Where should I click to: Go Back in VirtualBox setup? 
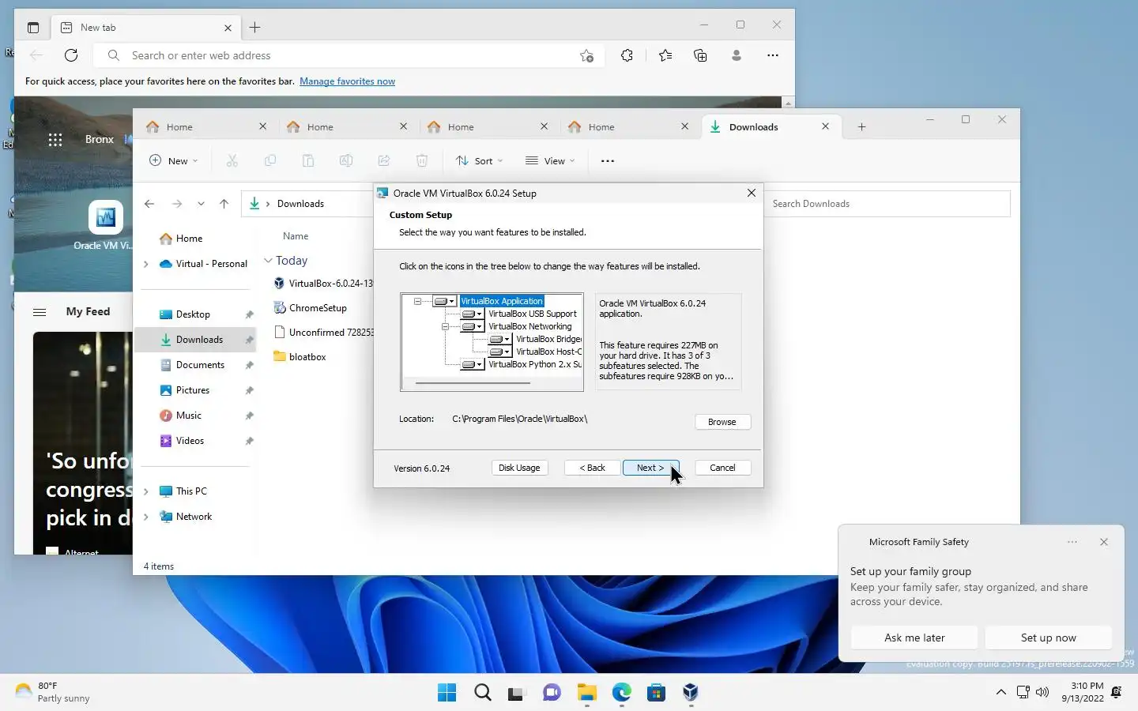pyautogui.click(x=592, y=468)
